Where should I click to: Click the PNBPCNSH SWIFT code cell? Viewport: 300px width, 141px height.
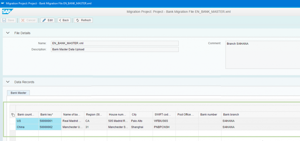tap(164, 127)
